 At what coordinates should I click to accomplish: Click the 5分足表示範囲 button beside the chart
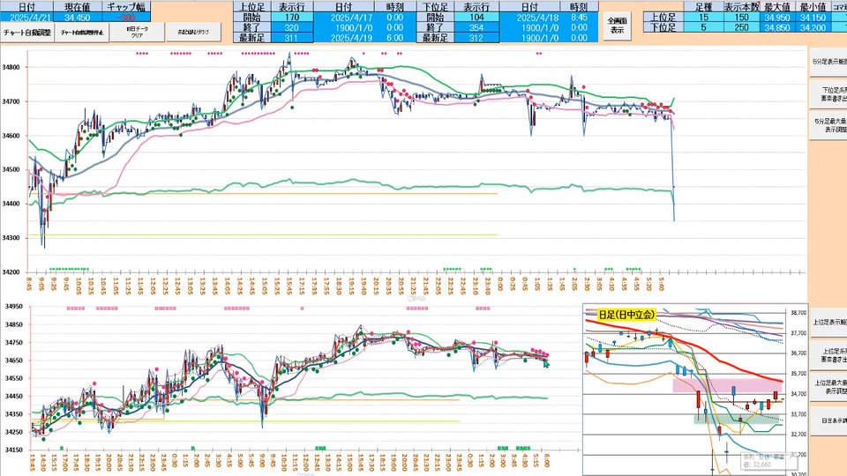tap(828, 62)
